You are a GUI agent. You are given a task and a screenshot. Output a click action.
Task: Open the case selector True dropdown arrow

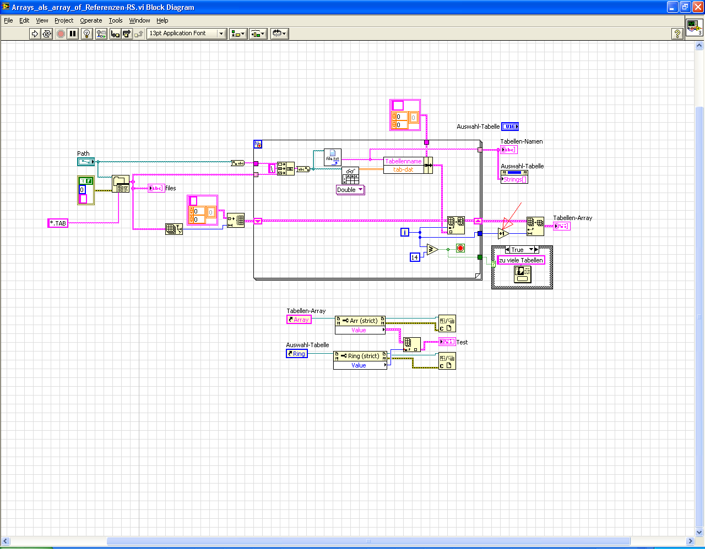click(532, 250)
